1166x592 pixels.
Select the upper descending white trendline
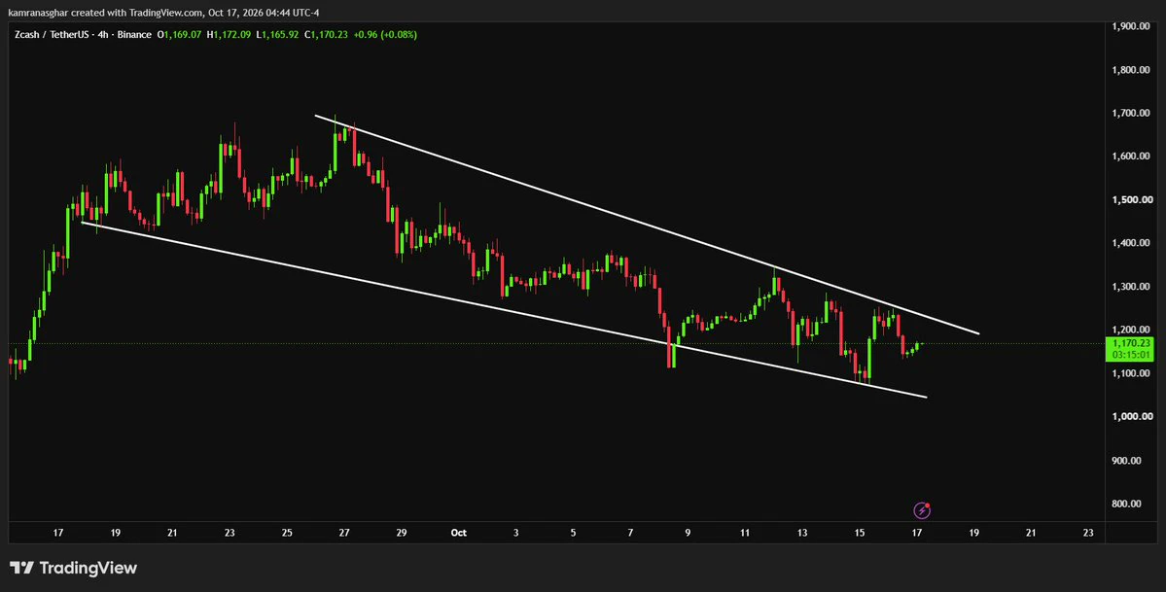(x=647, y=225)
